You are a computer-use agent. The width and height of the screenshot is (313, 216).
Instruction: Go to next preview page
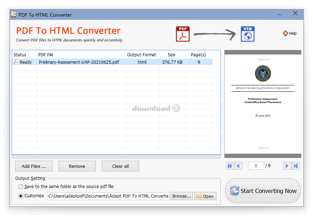tap(287, 166)
